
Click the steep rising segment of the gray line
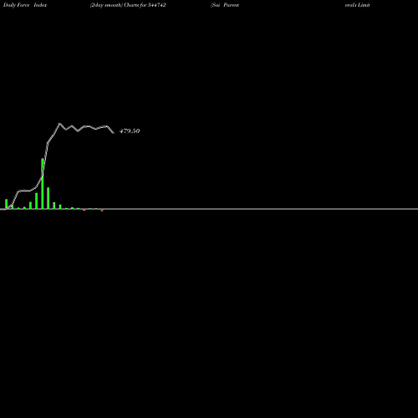[x=45, y=160]
